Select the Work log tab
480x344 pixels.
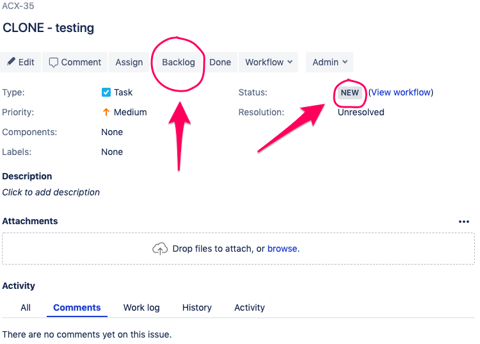[141, 307]
